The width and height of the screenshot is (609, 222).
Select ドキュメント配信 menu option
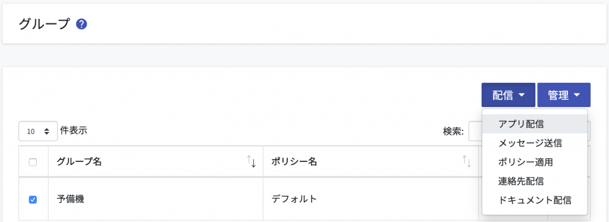pos(535,200)
